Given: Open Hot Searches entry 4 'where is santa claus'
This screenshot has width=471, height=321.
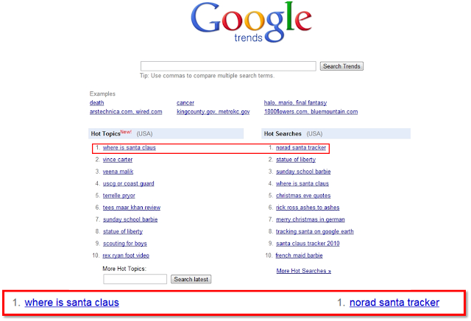Looking at the screenshot, I should pyautogui.click(x=302, y=183).
